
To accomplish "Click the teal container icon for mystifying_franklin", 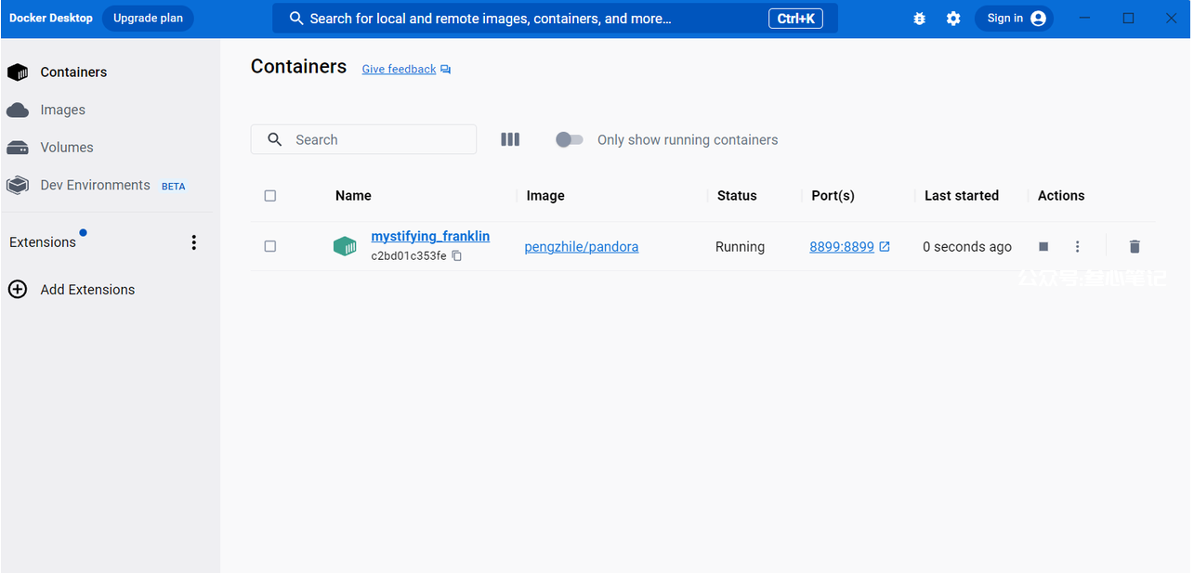I will [x=345, y=246].
